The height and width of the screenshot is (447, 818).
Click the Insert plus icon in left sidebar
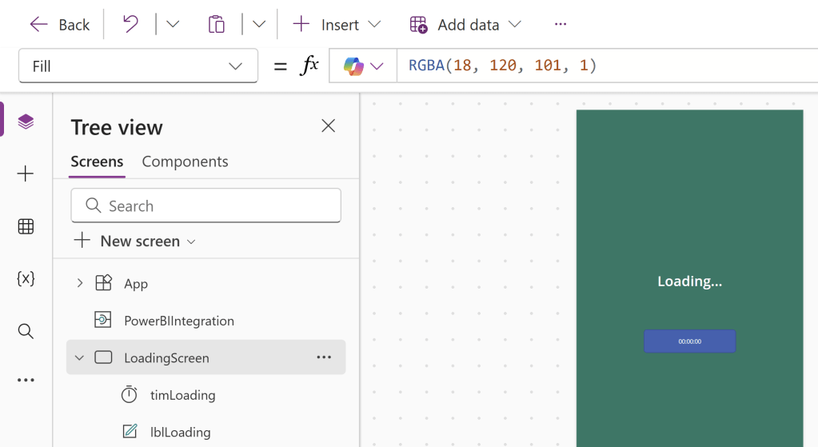(x=26, y=174)
